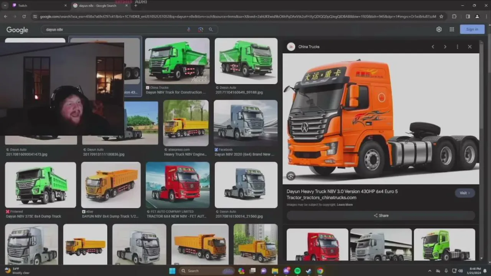
Task: Click the Learn More copyright link
Action: tap(345, 205)
